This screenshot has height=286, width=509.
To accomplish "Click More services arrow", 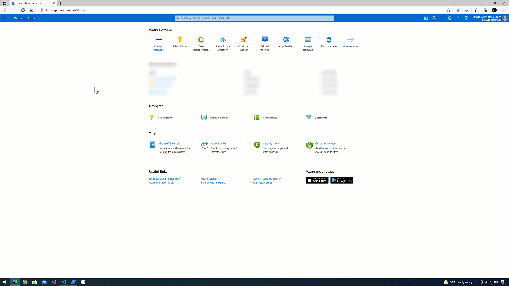I will coord(350,40).
